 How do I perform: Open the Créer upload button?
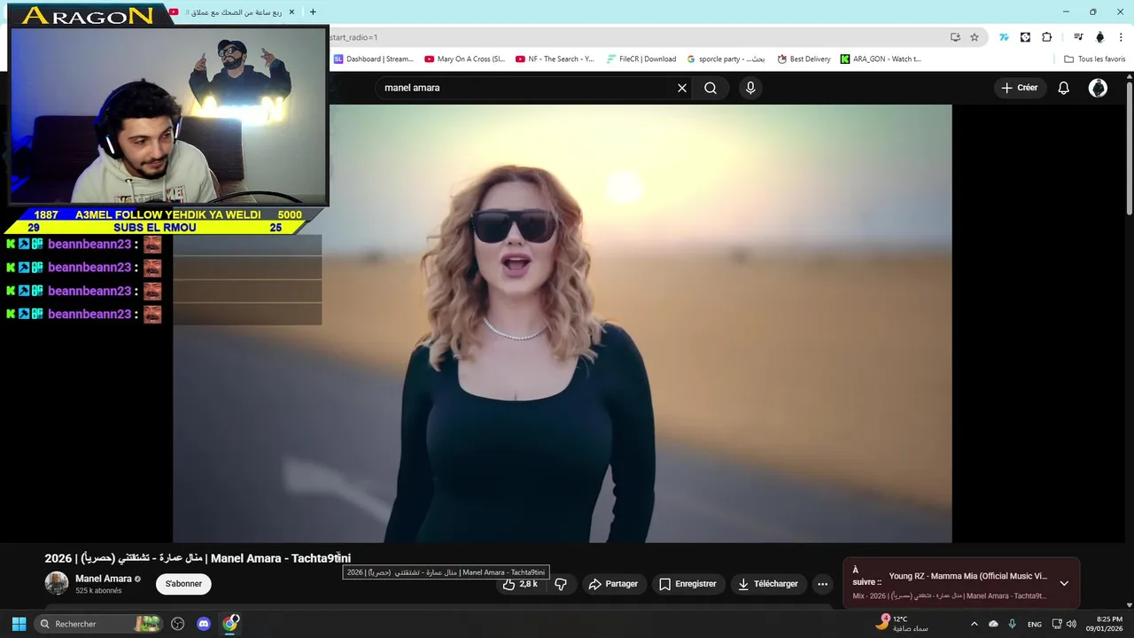[x=1019, y=88]
